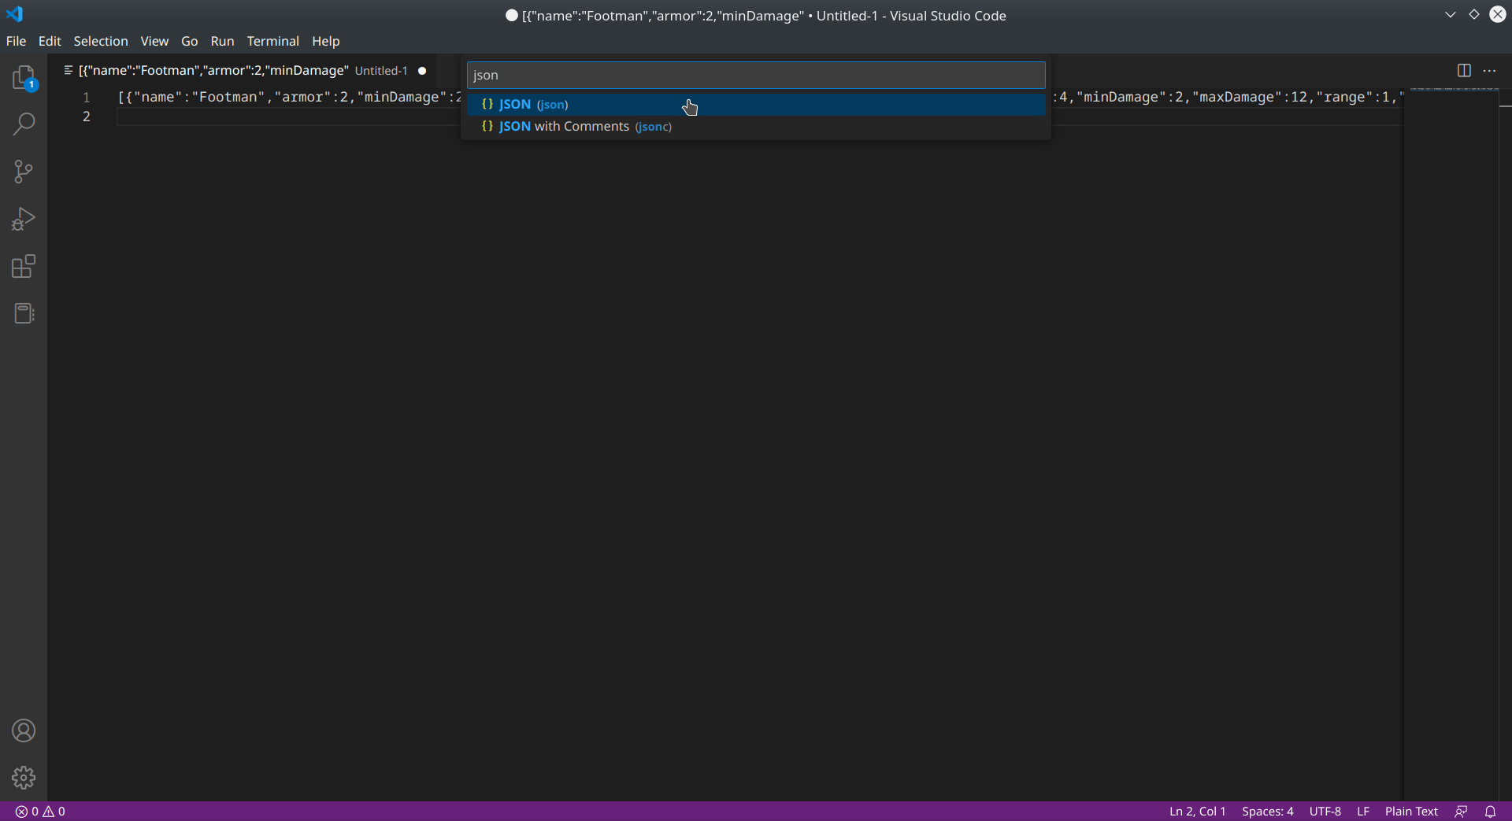Change line ending via LF status item
1512x821 pixels.
(x=1363, y=811)
